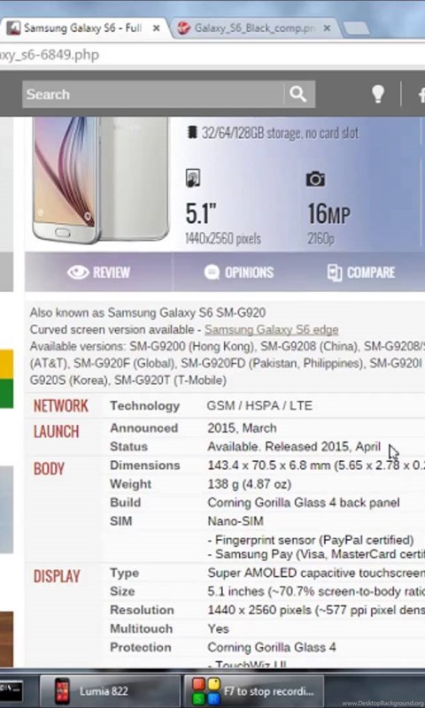Click the camera icon above 16MP

tap(315, 179)
